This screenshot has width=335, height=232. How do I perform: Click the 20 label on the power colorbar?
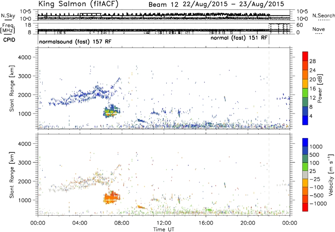click(312, 80)
